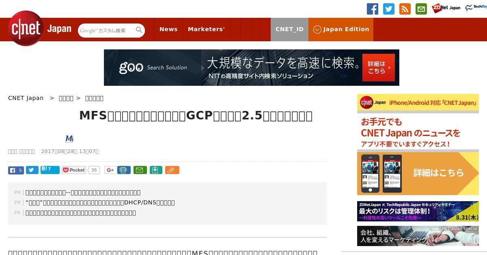This screenshot has width=487, height=255.
Task: Open first PR link in gray box
Action: pos(83,193)
